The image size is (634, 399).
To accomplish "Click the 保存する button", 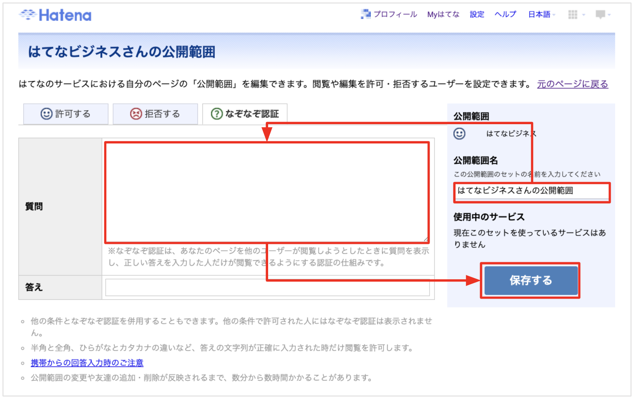I will (x=531, y=281).
